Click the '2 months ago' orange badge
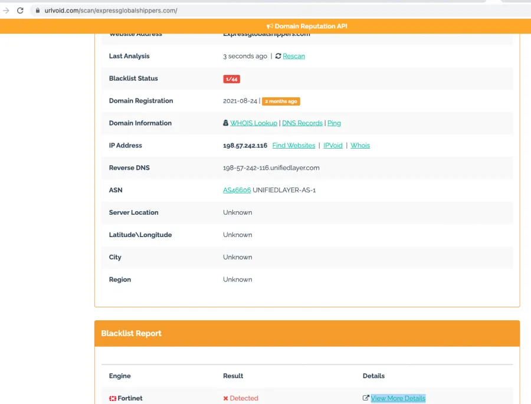The height and width of the screenshot is (404, 531). [x=281, y=101]
